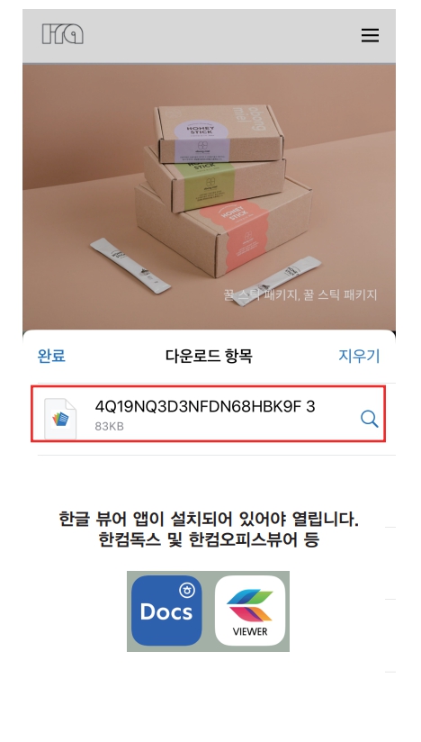The width and height of the screenshot is (421, 742).
Task: Select the blue Hancom Docs app icon
Action: click(x=166, y=611)
